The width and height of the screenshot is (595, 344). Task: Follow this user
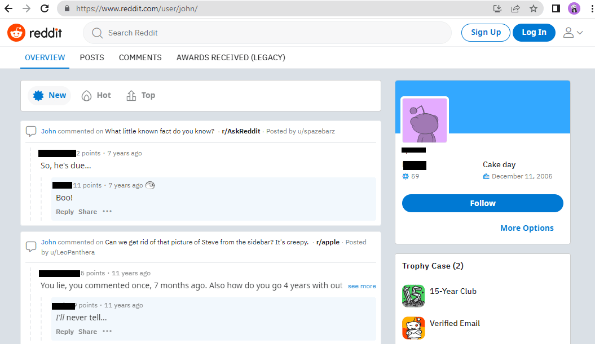483,203
